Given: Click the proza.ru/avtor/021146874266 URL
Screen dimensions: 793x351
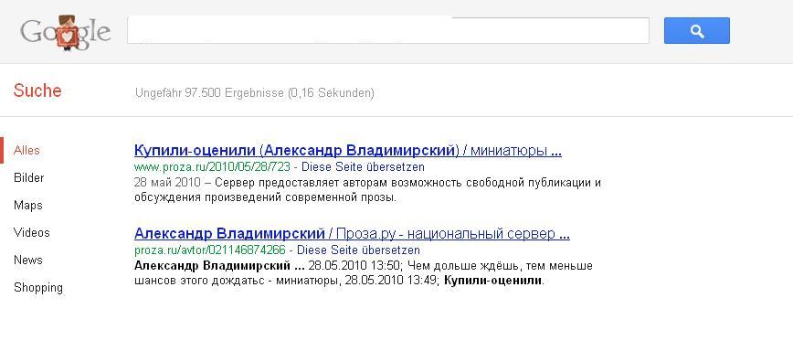Looking at the screenshot, I should 210,250.
